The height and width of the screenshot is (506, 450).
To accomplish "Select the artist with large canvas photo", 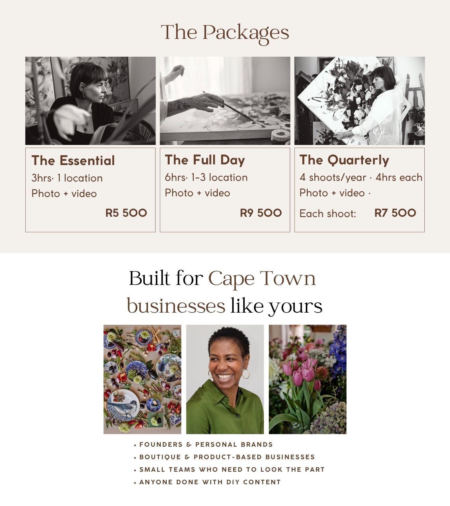I will click(x=359, y=101).
